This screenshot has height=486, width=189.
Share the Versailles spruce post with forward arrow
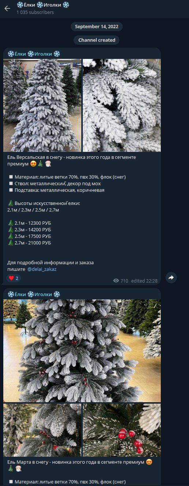(171, 278)
